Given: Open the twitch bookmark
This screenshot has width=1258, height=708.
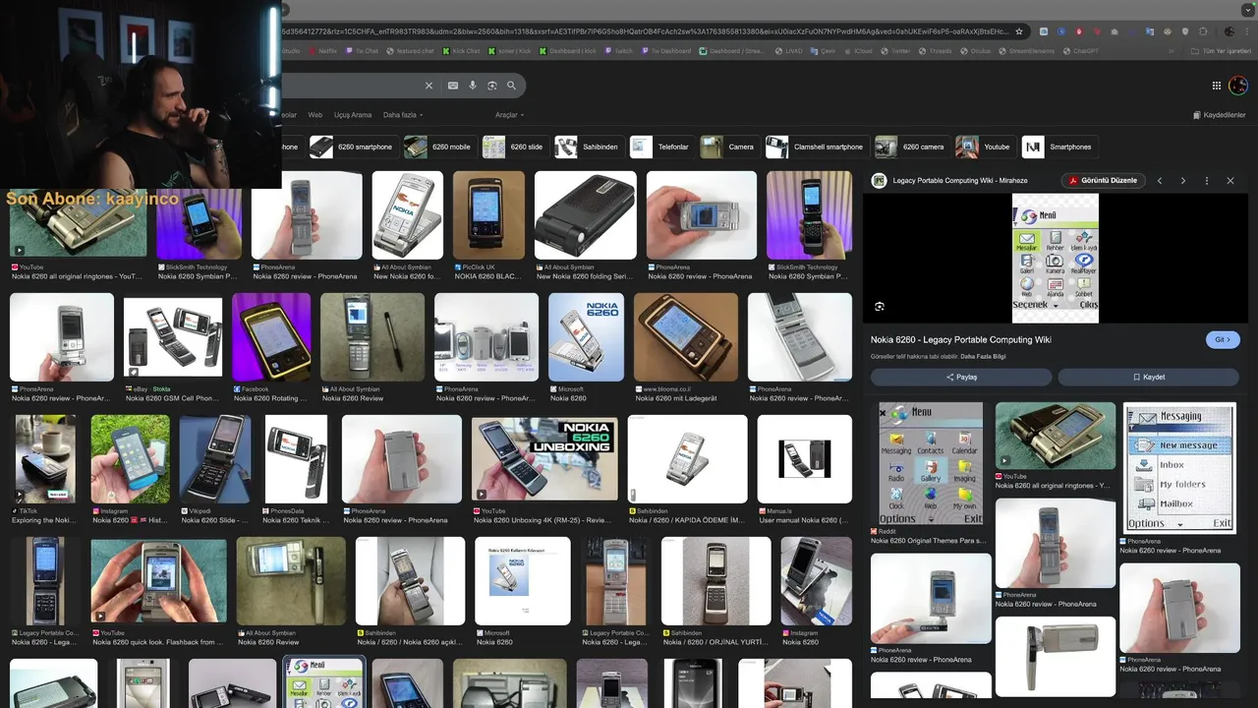Looking at the screenshot, I should click(619, 51).
